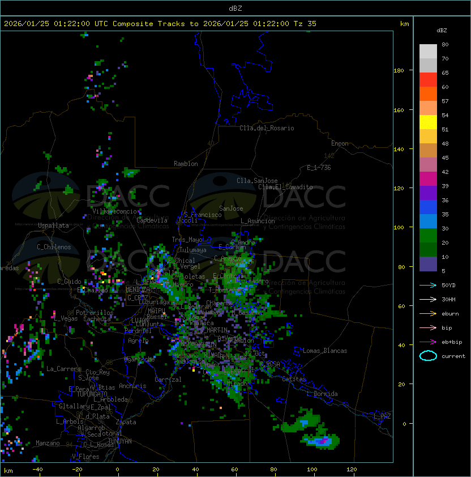Pick the slate-blue swatch above label 5
The width and height of the screenshot is (471, 477).
pos(428,264)
